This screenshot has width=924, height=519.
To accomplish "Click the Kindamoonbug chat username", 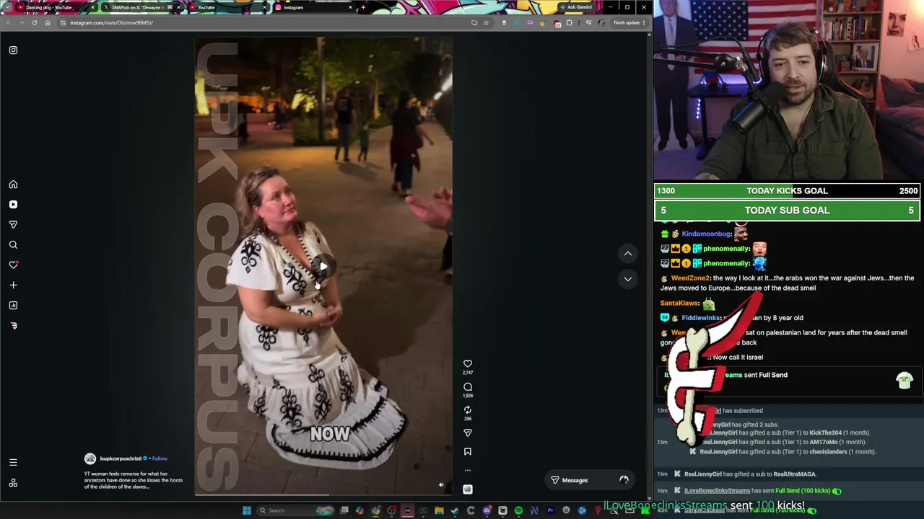I will (x=707, y=234).
